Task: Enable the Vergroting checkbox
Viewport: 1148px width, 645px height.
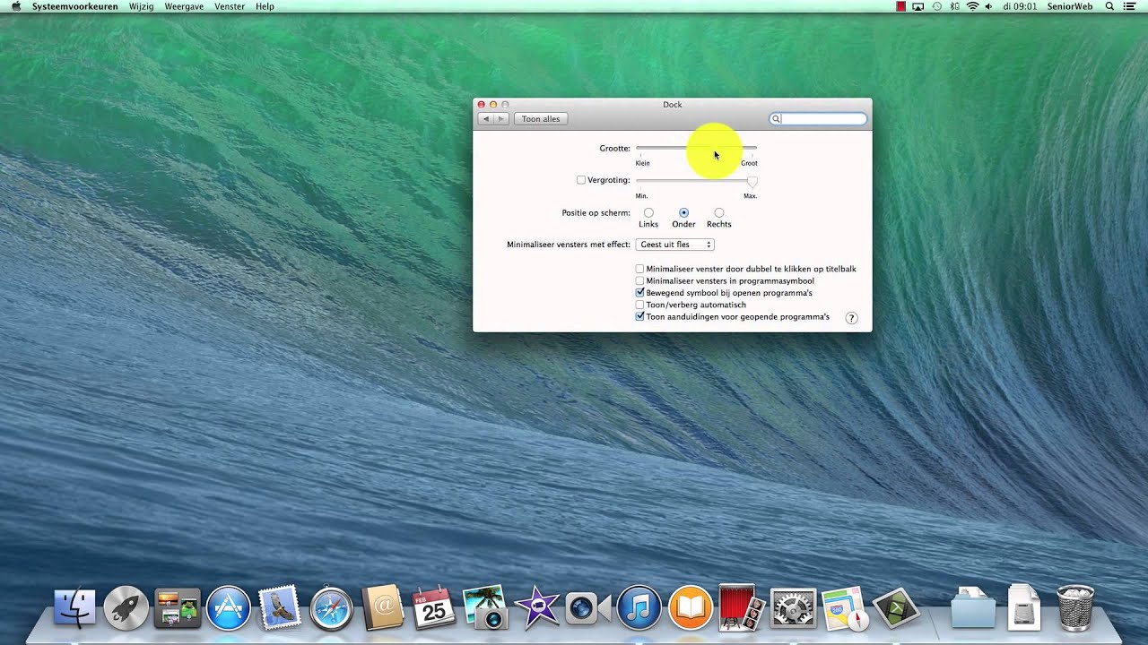Action: pos(581,180)
